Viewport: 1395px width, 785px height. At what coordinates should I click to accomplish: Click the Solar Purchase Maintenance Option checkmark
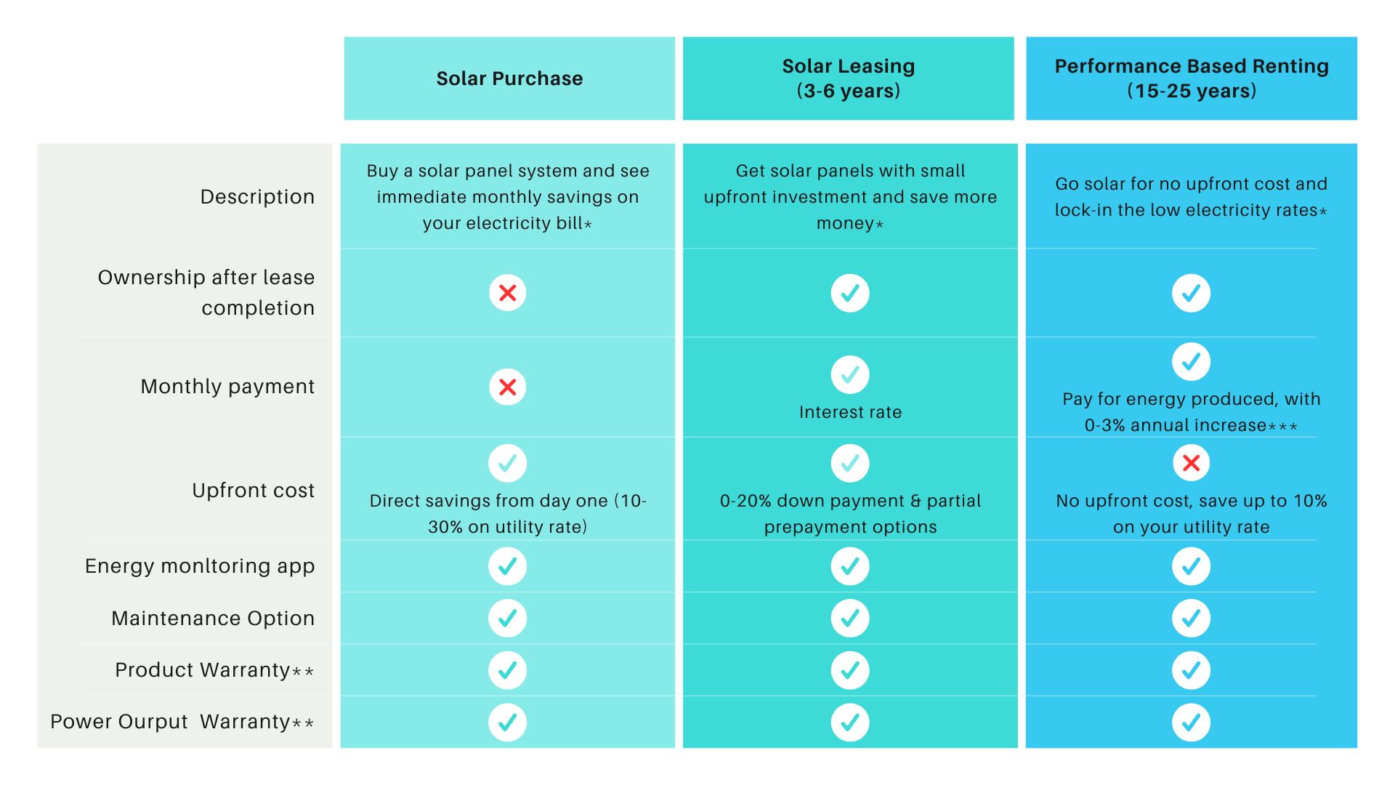(507, 618)
